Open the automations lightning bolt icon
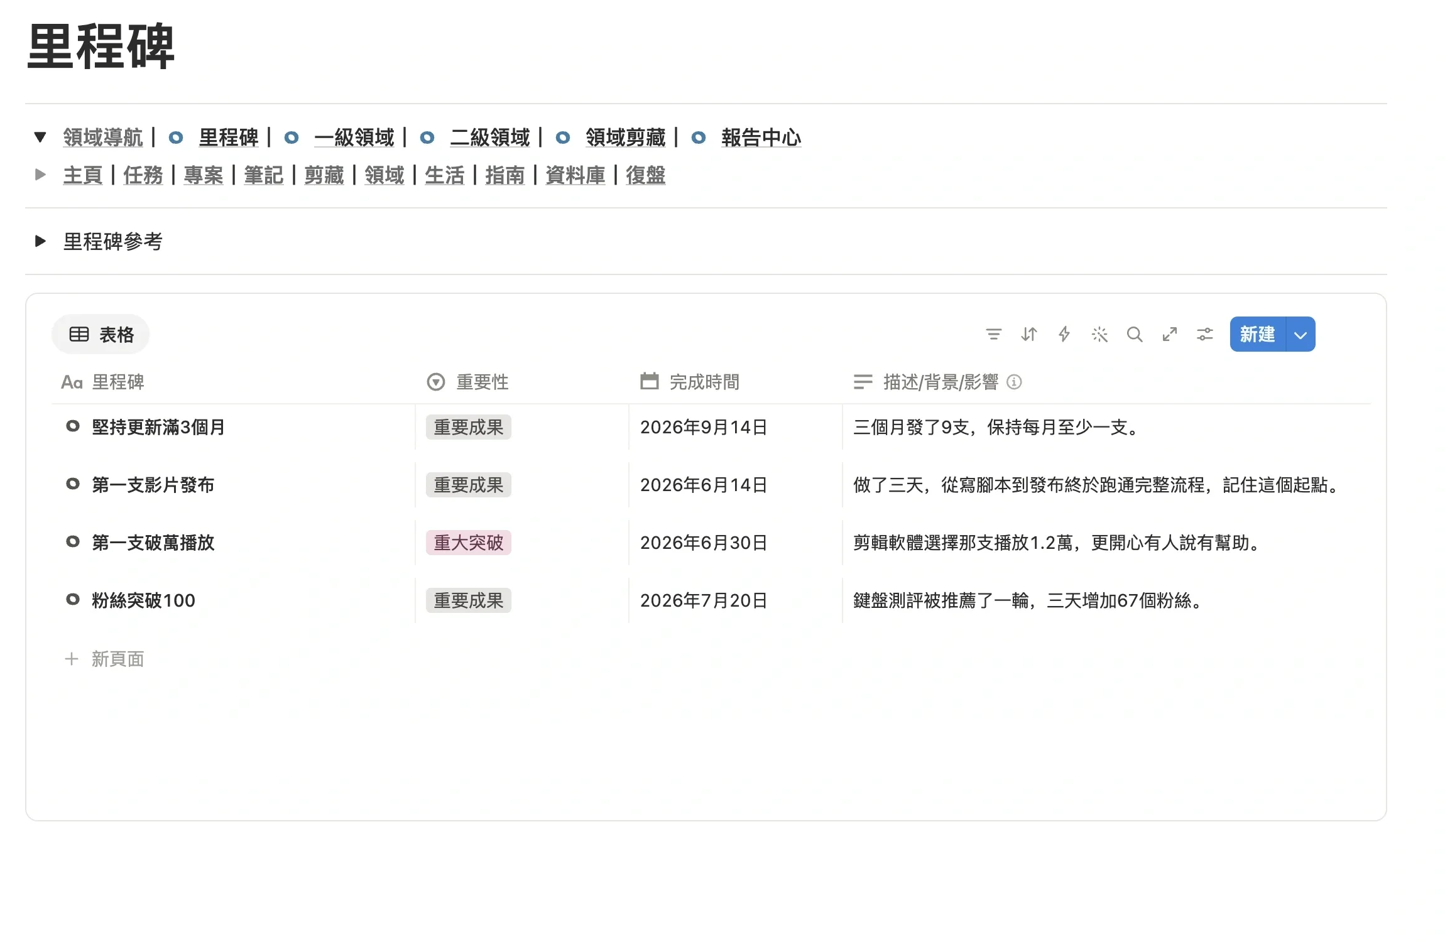Image resolution: width=1445 pixels, height=942 pixels. tap(1064, 334)
